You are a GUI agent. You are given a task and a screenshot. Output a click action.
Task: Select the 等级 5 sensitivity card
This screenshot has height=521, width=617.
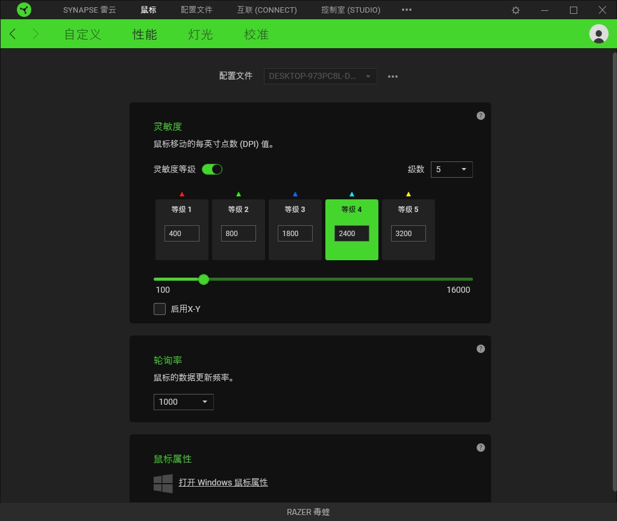(409, 229)
